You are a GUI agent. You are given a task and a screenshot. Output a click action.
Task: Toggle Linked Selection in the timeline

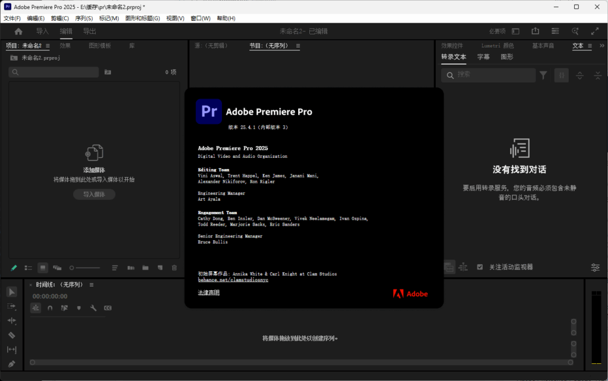pos(64,308)
